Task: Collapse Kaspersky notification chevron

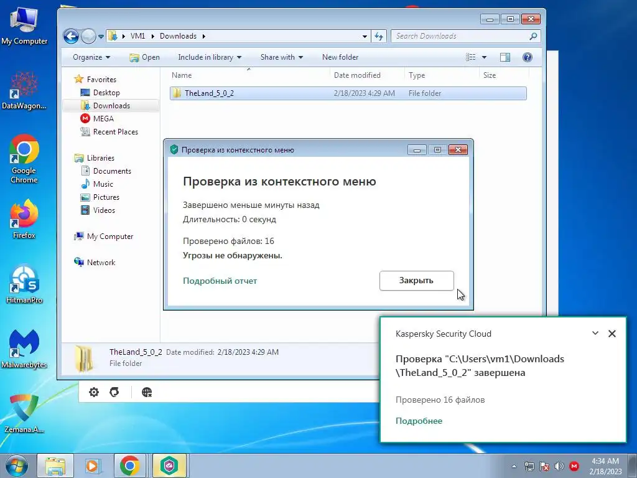Action: [x=595, y=334]
